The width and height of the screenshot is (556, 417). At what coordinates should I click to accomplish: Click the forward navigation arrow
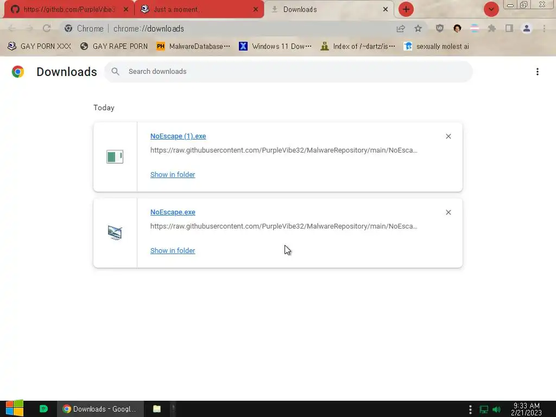click(29, 28)
